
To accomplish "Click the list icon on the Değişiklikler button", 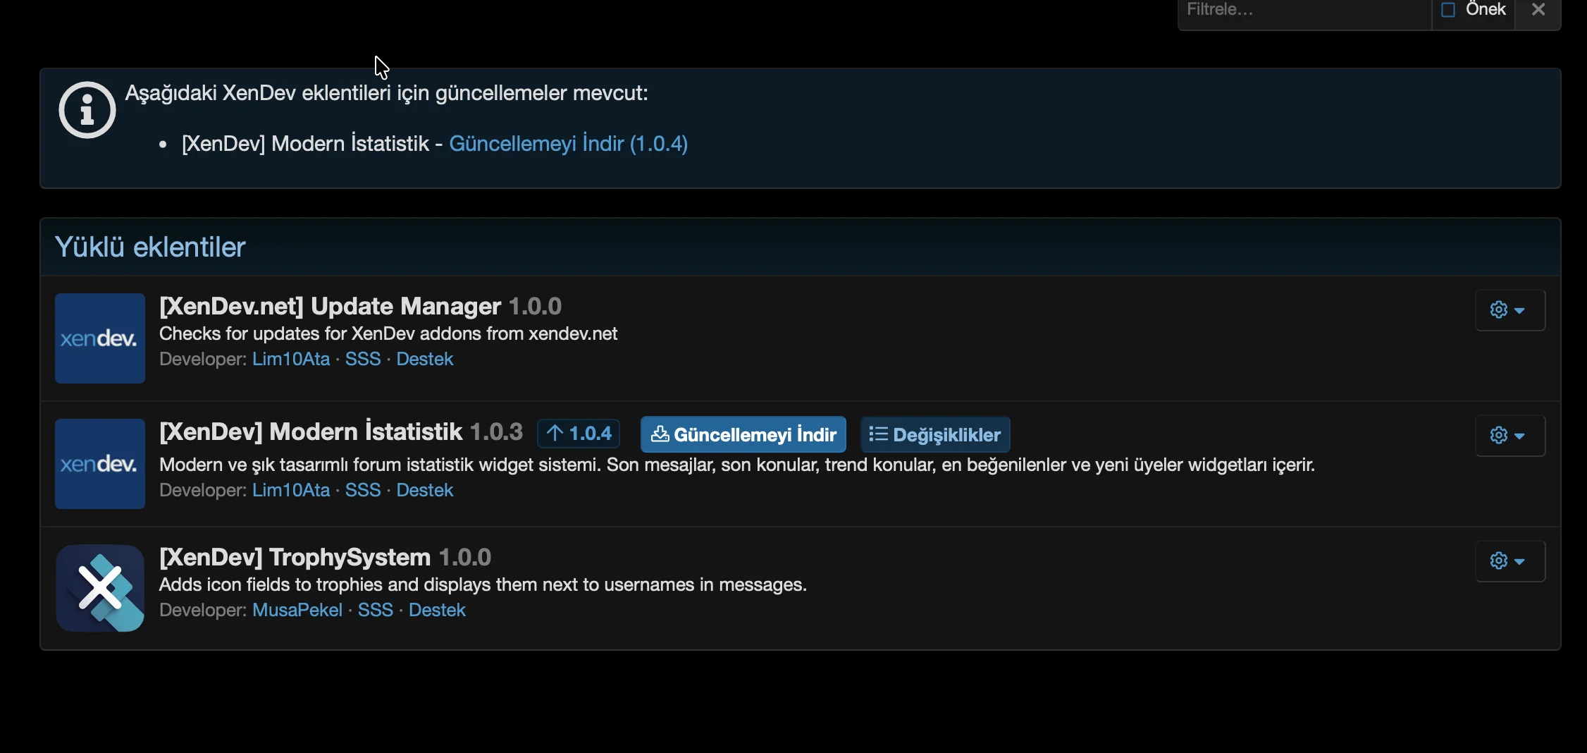I will [x=878, y=434].
